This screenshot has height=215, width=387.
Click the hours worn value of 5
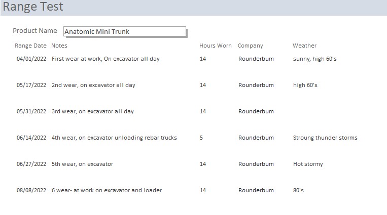tap(201, 138)
